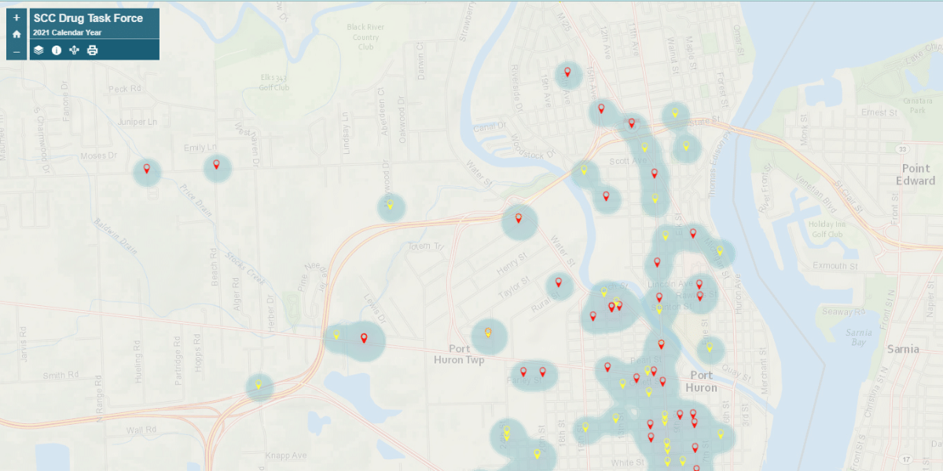Select the red pin near Rural St
943x471 pixels.
(558, 283)
